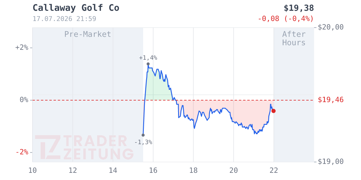Image resolution: width=361 pixels, height=180 pixels.
Task: Click the +1,4% high point marker
Action: [x=148, y=64]
